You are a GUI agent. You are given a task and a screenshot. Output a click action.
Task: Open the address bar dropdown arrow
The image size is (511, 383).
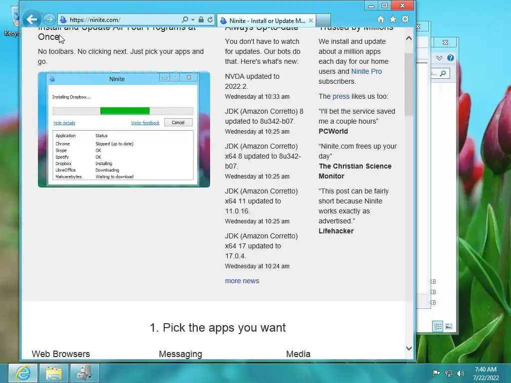pyautogui.click(x=193, y=19)
